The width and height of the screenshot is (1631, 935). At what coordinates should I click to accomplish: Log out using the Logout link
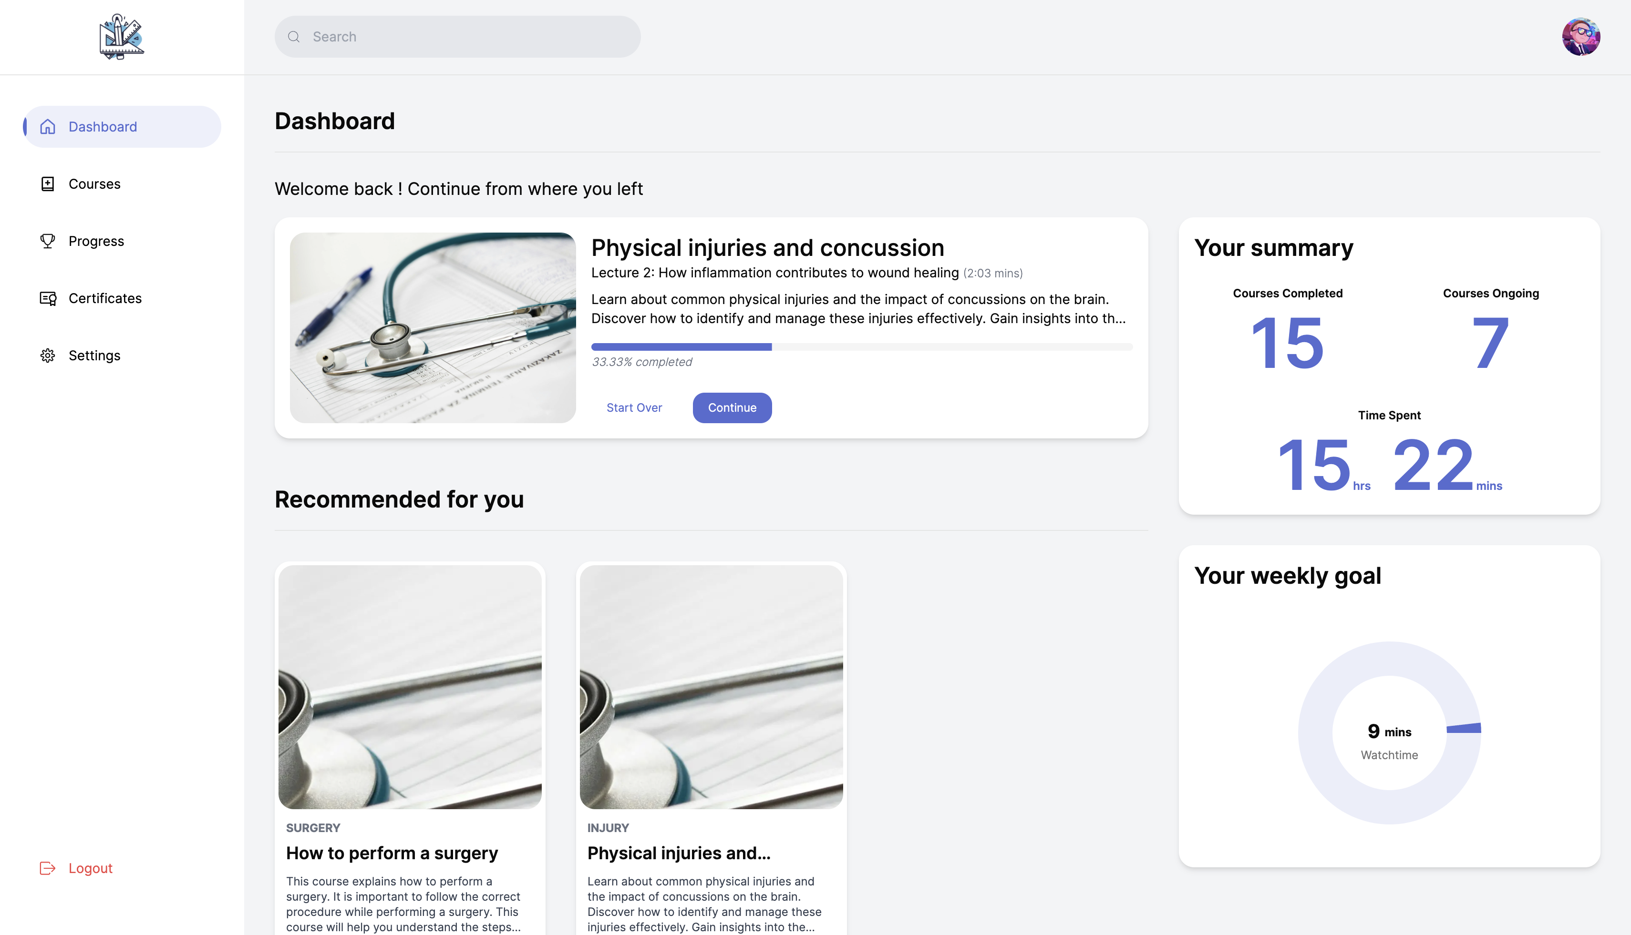tap(91, 868)
